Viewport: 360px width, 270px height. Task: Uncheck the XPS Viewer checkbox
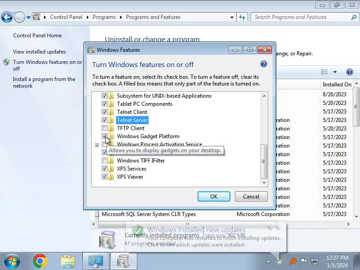click(104, 177)
